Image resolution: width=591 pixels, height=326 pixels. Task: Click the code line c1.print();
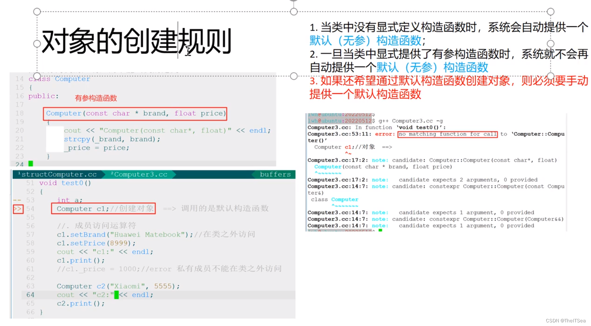[x=81, y=260]
